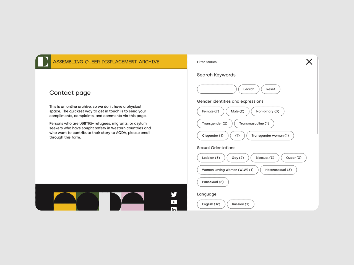
Task: Open the Twitter link in the footer
Action: pos(174,195)
